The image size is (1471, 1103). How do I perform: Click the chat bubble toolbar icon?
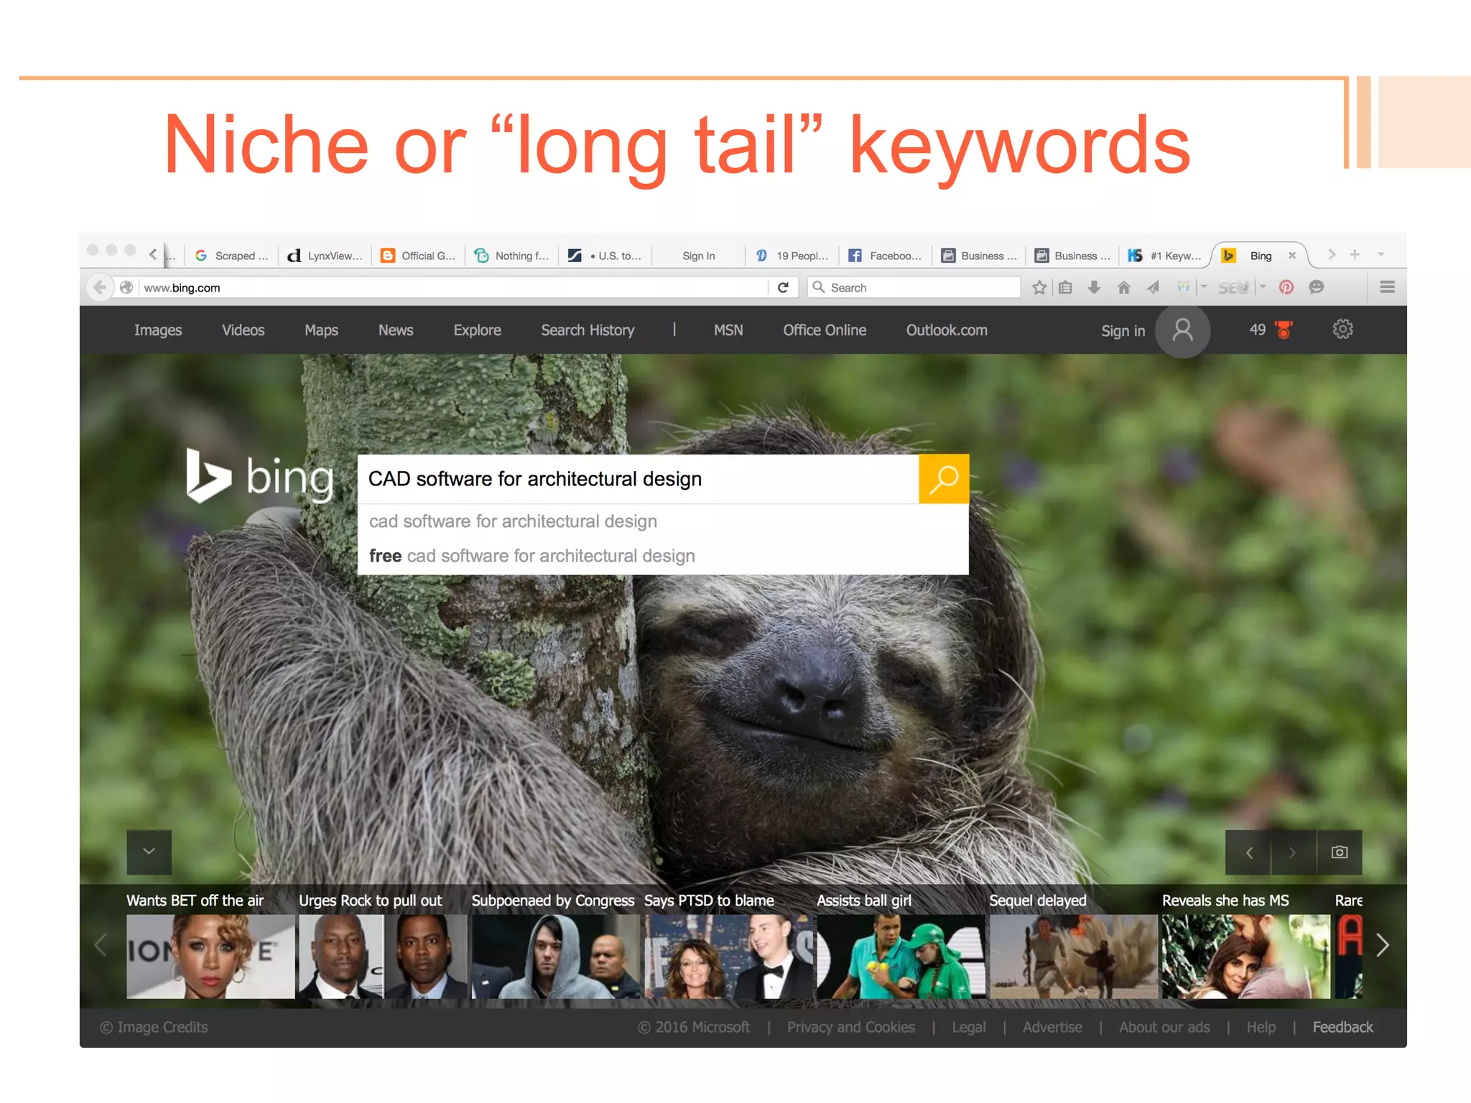[1316, 287]
